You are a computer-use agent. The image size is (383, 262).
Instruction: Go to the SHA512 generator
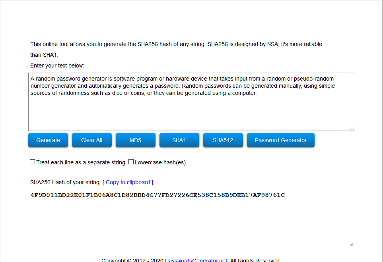pyautogui.click(x=223, y=140)
